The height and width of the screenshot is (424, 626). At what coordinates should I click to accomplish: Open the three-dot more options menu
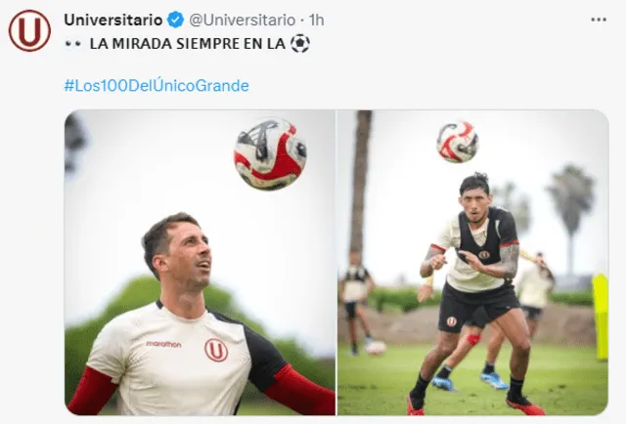[x=599, y=20]
